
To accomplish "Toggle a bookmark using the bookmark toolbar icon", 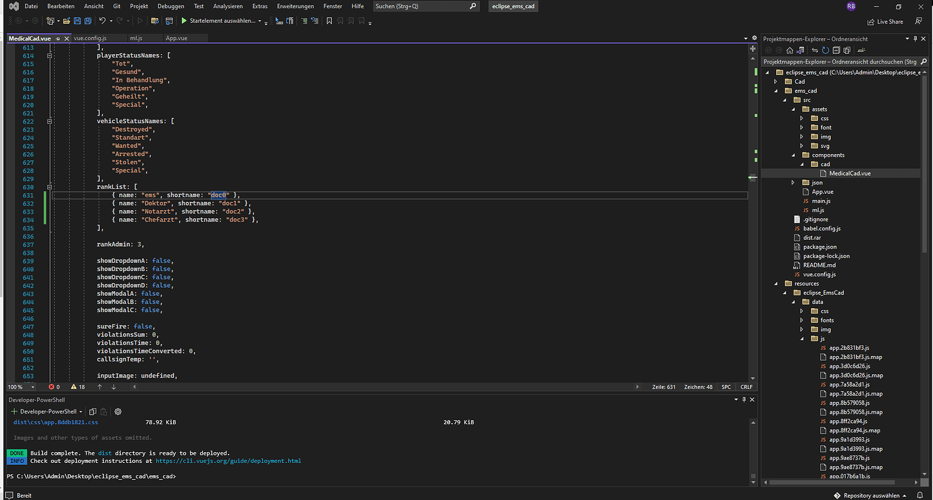I will pos(329,21).
